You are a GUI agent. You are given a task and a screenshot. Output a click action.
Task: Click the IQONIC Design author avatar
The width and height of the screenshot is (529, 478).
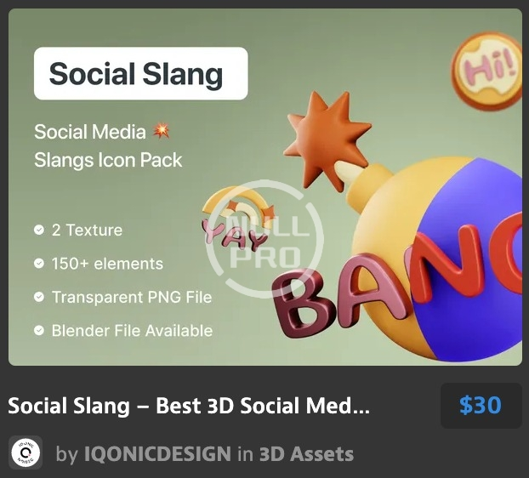[x=26, y=452]
